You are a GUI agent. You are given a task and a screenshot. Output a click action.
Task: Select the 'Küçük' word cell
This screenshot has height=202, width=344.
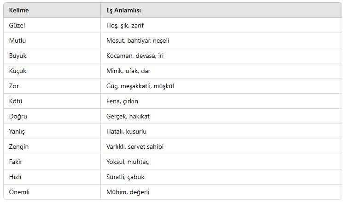(x=52, y=71)
